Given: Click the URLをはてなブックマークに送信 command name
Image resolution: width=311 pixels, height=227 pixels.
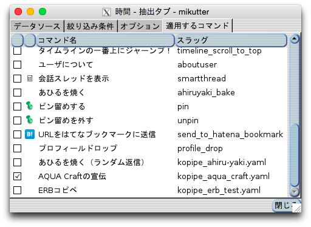Looking at the screenshot, I should coord(97,135).
